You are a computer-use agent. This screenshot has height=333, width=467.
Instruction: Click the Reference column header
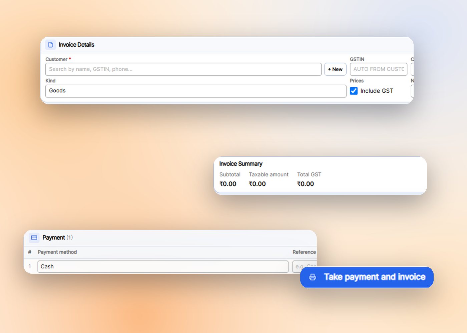click(x=304, y=252)
